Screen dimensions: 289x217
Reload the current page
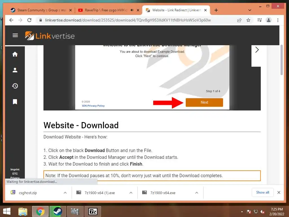click(x=29, y=20)
